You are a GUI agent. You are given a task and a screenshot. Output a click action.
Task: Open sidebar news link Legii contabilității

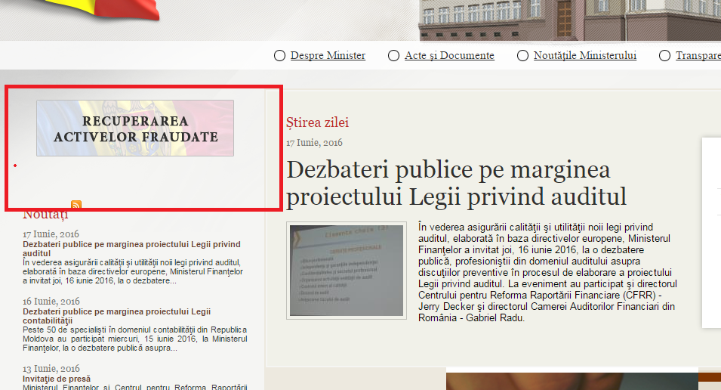117,316
